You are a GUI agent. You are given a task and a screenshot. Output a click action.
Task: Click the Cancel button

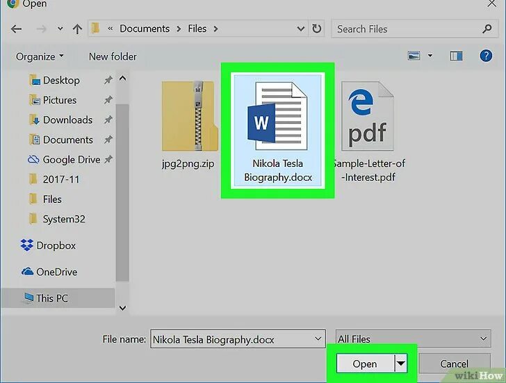coord(454,364)
